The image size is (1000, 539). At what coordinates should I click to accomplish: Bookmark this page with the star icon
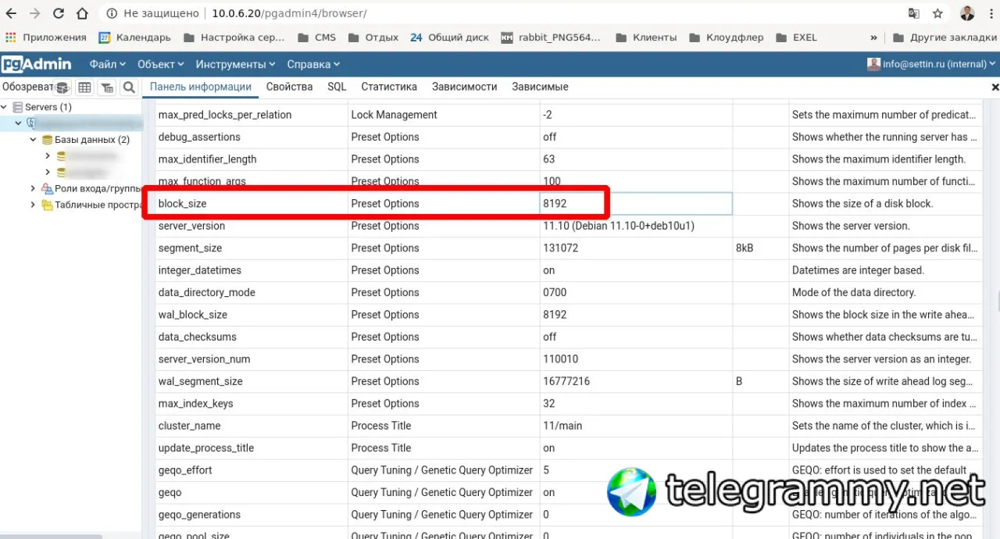(938, 14)
